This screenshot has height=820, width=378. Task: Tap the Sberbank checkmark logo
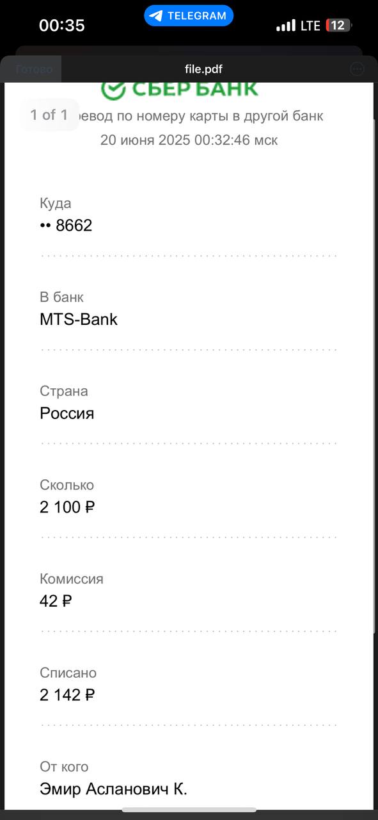tap(113, 89)
